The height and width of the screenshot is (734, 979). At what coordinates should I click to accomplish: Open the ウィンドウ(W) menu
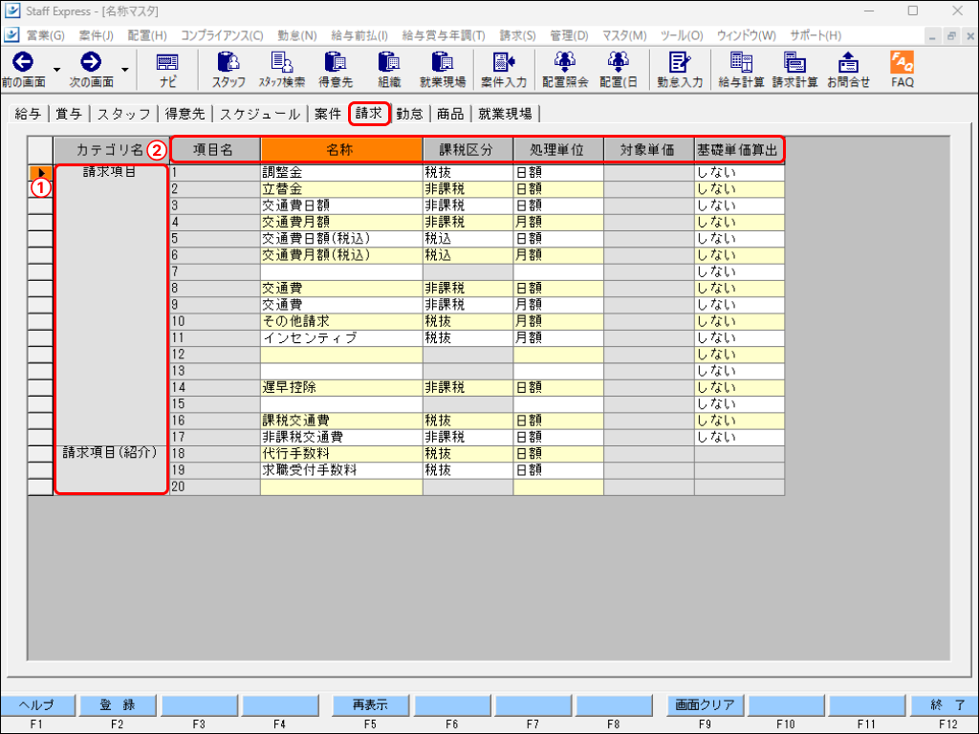tap(746, 35)
